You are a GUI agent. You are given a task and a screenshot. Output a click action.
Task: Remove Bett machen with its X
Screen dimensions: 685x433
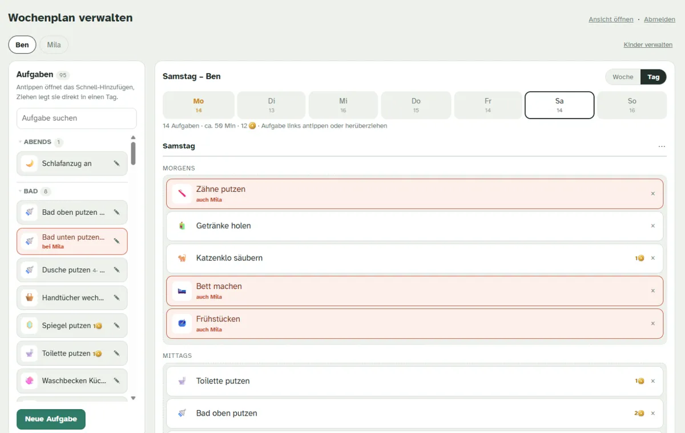point(653,291)
